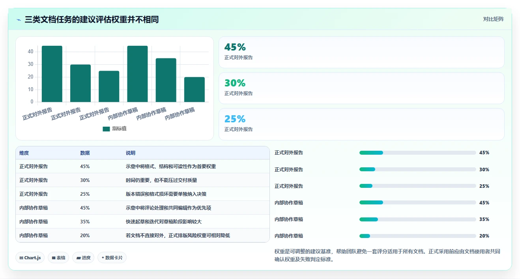Click the title 三类文档任务的建议评估权重并不相同
The width and height of the screenshot is (520, 279).
pos(92,19)
